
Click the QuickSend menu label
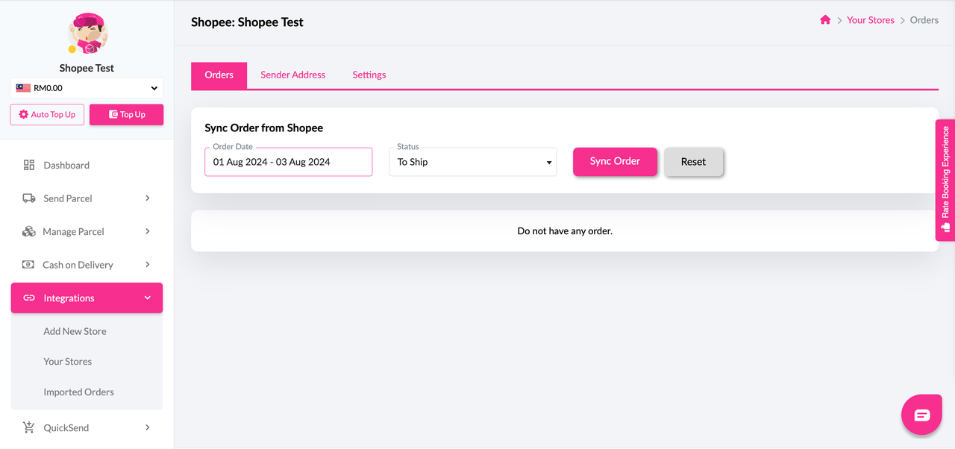tap(66, 428)
